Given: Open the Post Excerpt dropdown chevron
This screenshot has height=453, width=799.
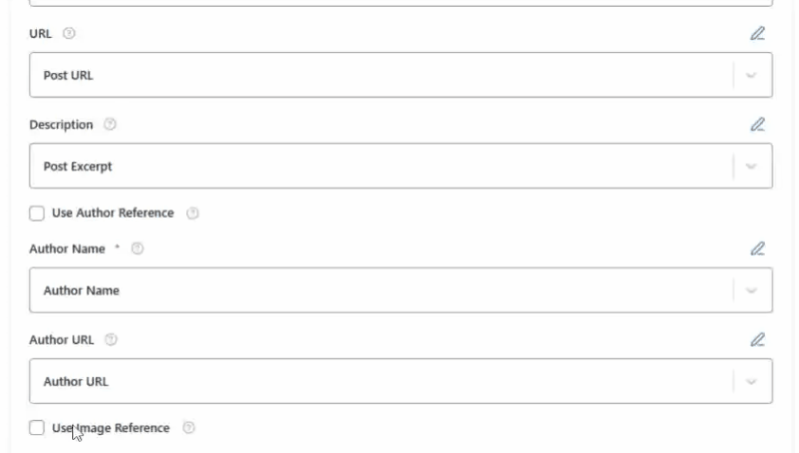Looking at the screenshot, I should coord(752,167).
